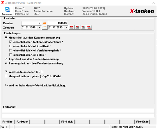Click the third calendar icon with dark grid

83,27
